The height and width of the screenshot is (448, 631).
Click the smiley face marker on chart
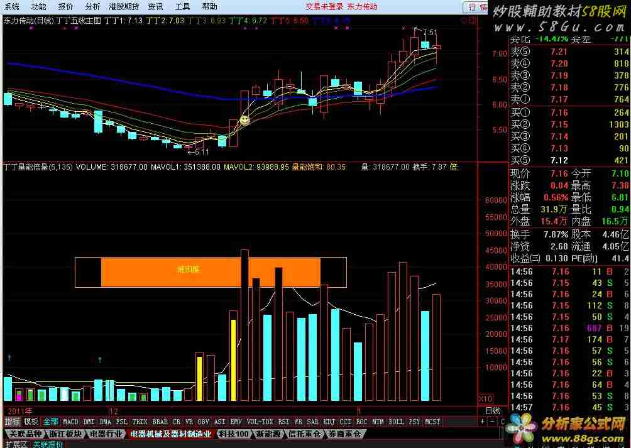coord(244,119)
